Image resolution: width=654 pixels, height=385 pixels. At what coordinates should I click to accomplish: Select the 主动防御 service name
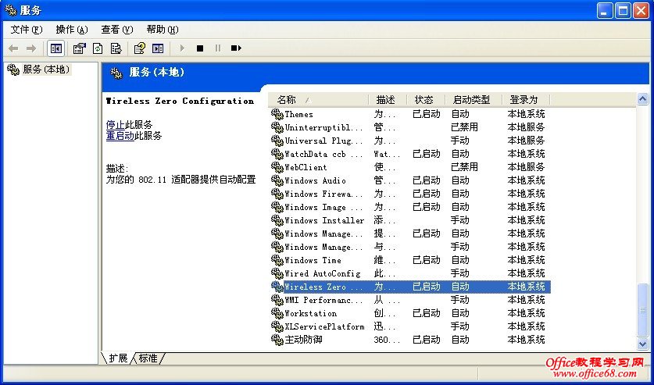pos(304,340)
